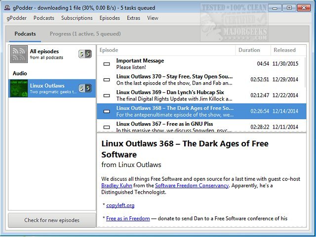Click the 02:12:47 duration value
The height and width of the screenshot is (237, 316).
coord(260,96)
